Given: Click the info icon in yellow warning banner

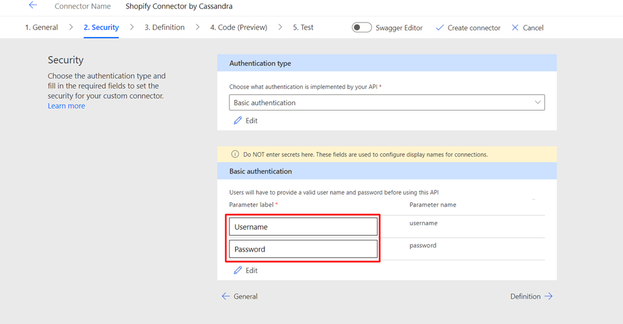Looking at the screenshot, I should click(x=235, y=154).
